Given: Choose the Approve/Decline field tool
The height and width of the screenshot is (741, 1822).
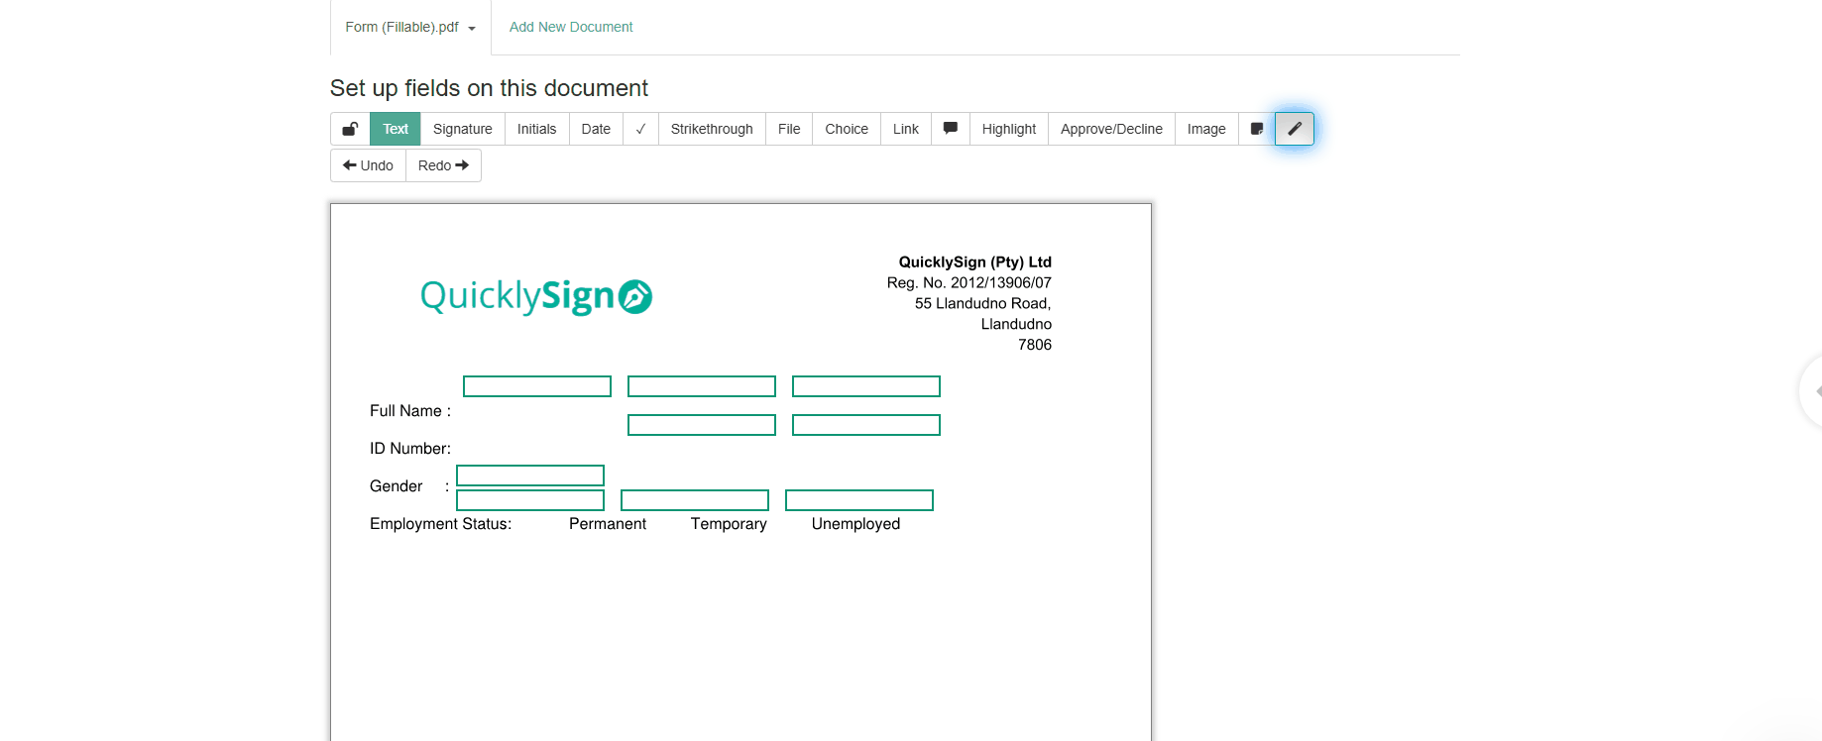Looking at the screenshot, I should [1111, 129].
